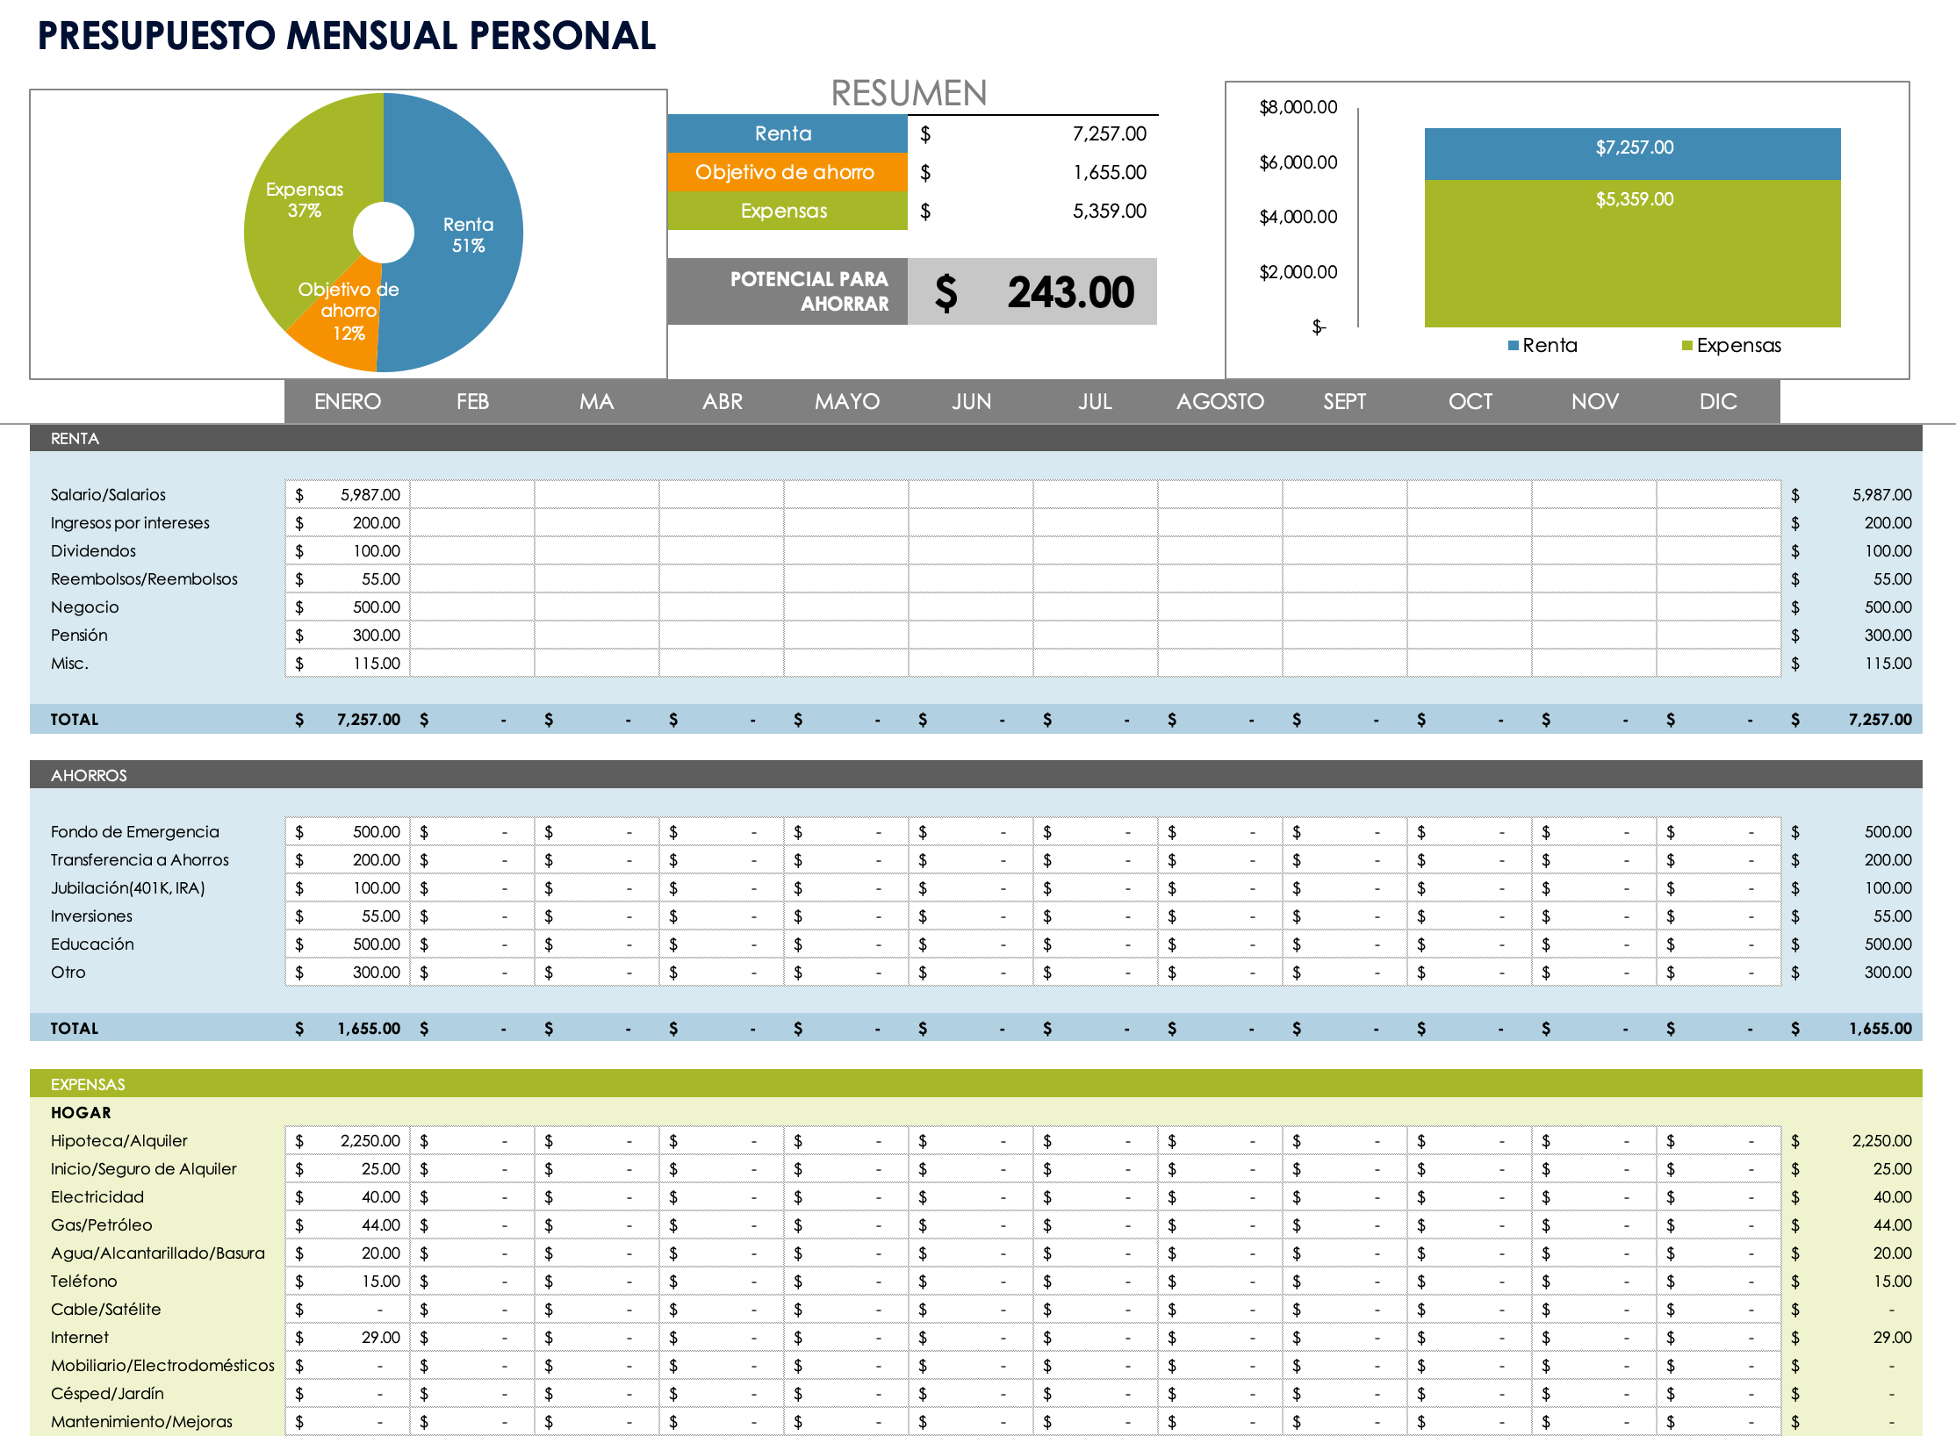Select the 5,359.00 value in Resumen

click(1109, 211)
